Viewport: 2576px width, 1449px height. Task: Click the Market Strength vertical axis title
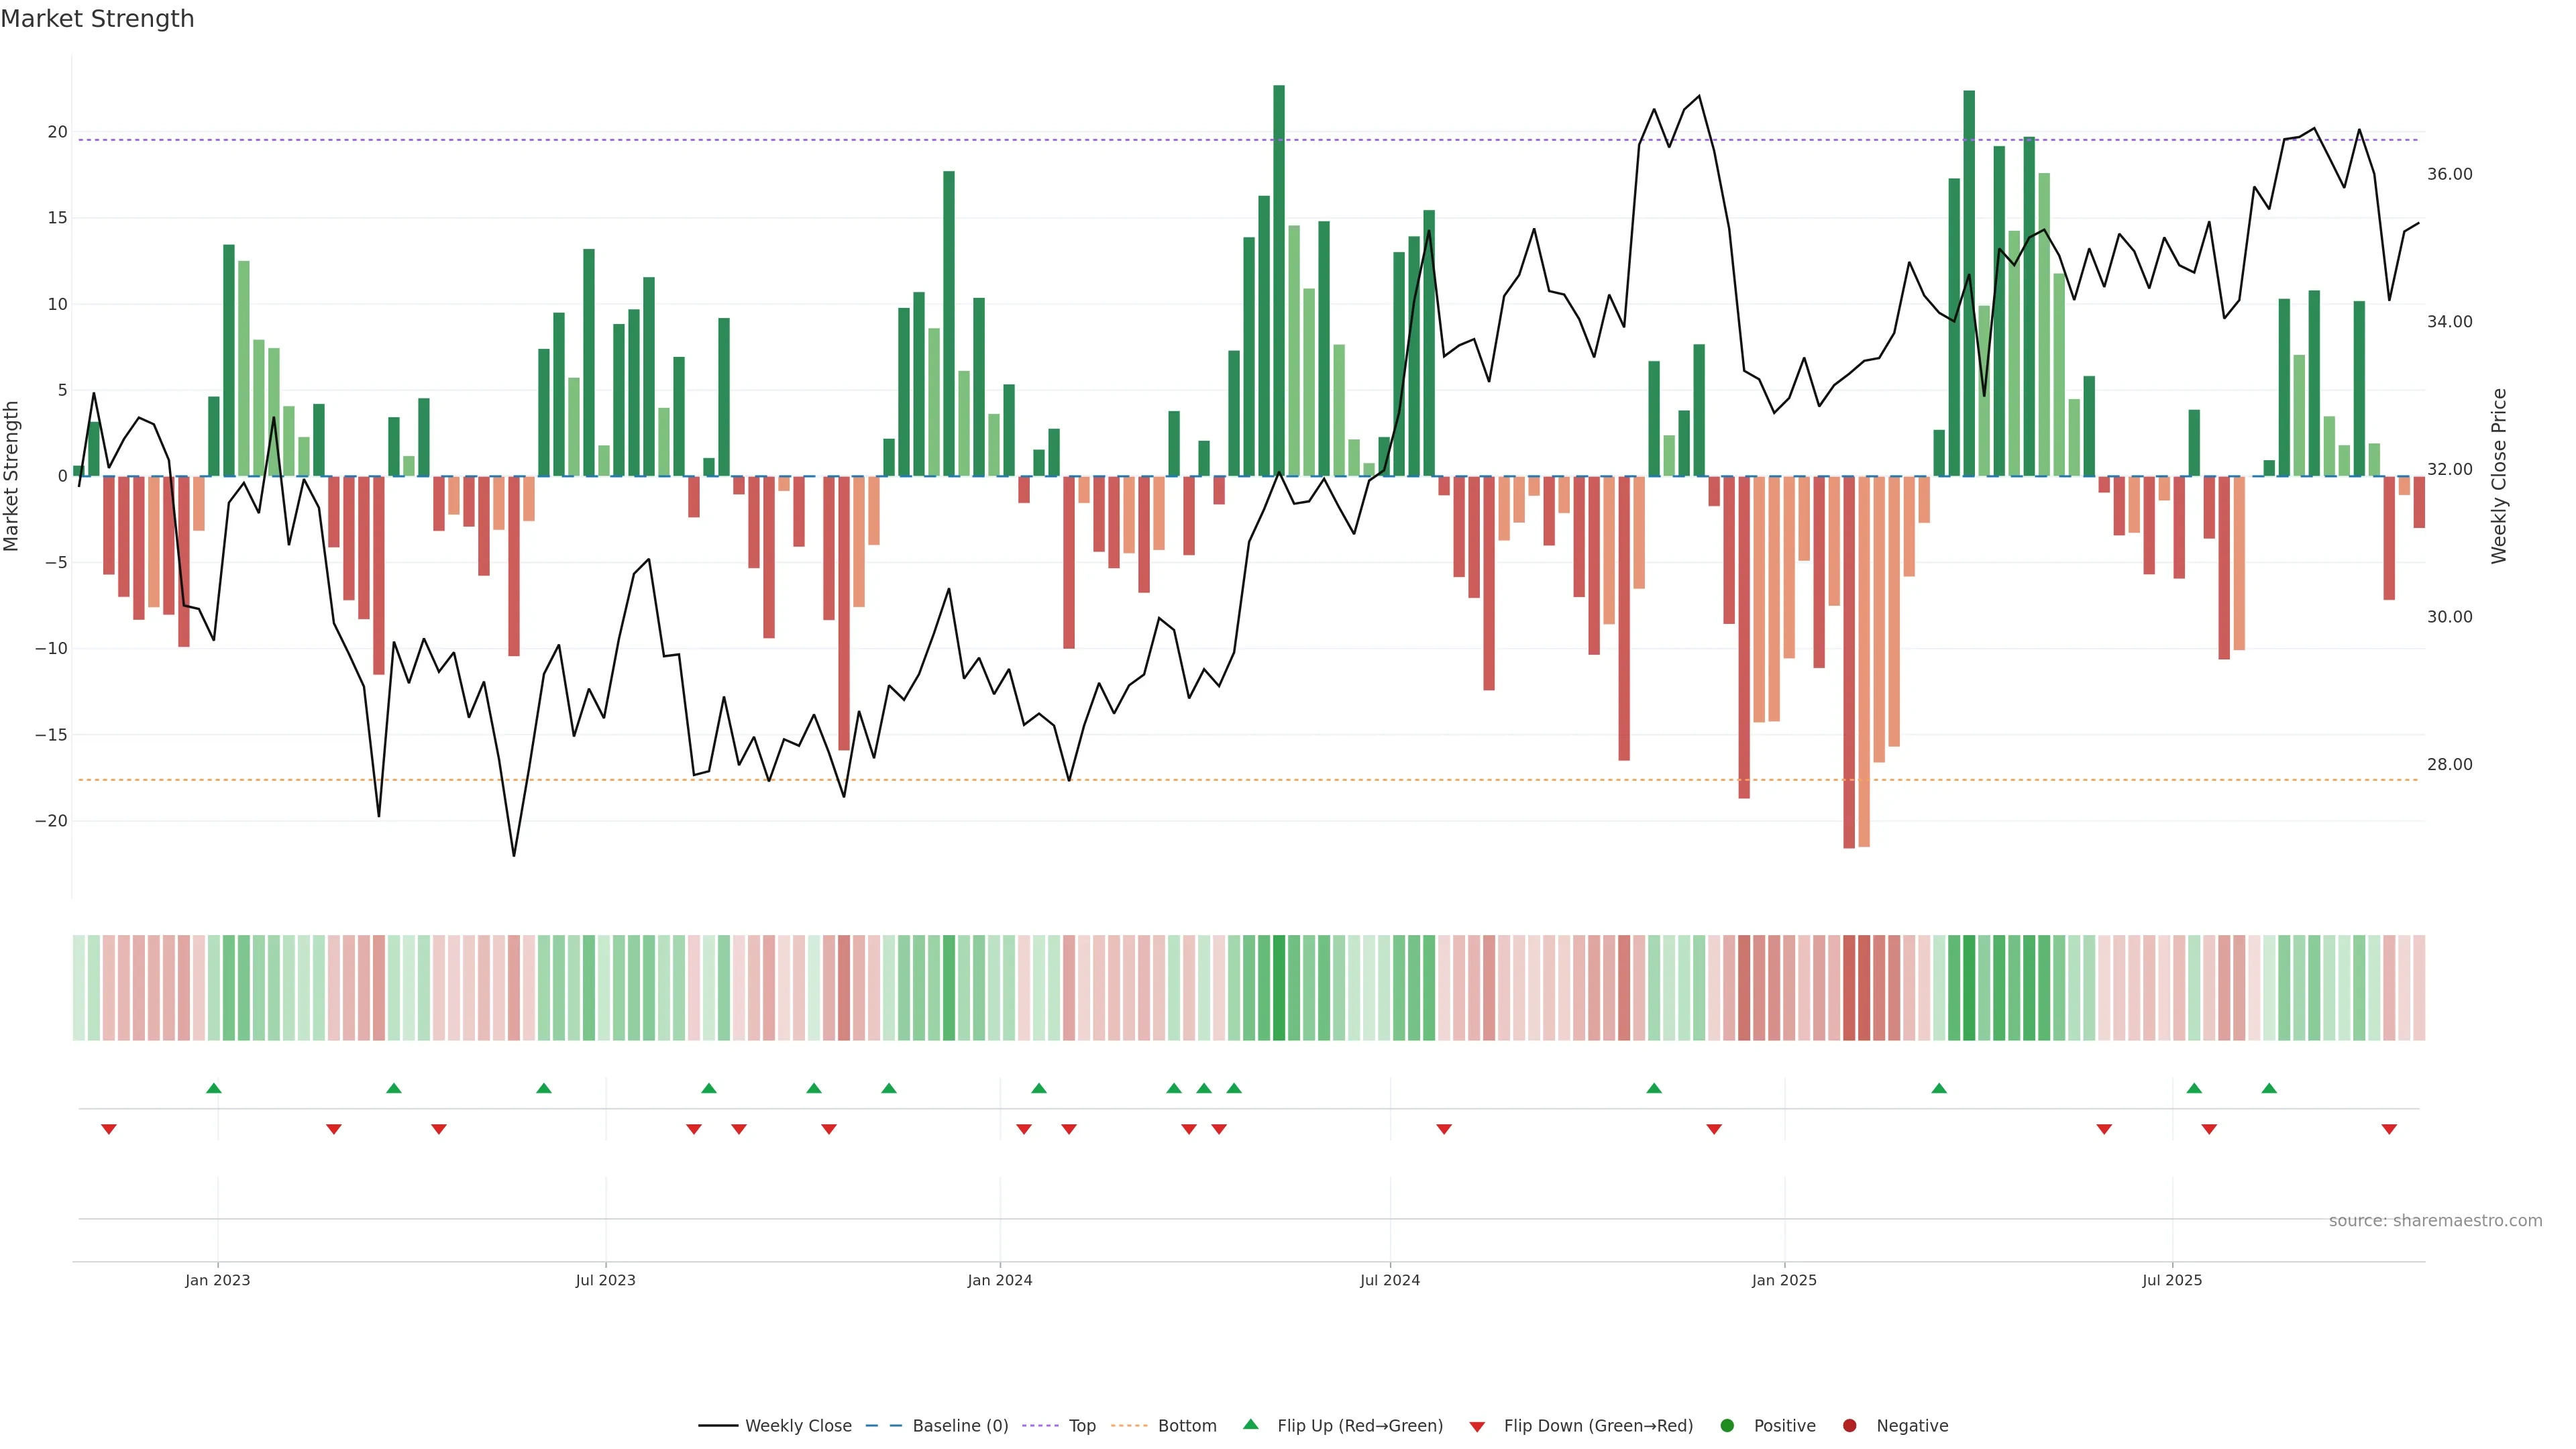(12, 476)
